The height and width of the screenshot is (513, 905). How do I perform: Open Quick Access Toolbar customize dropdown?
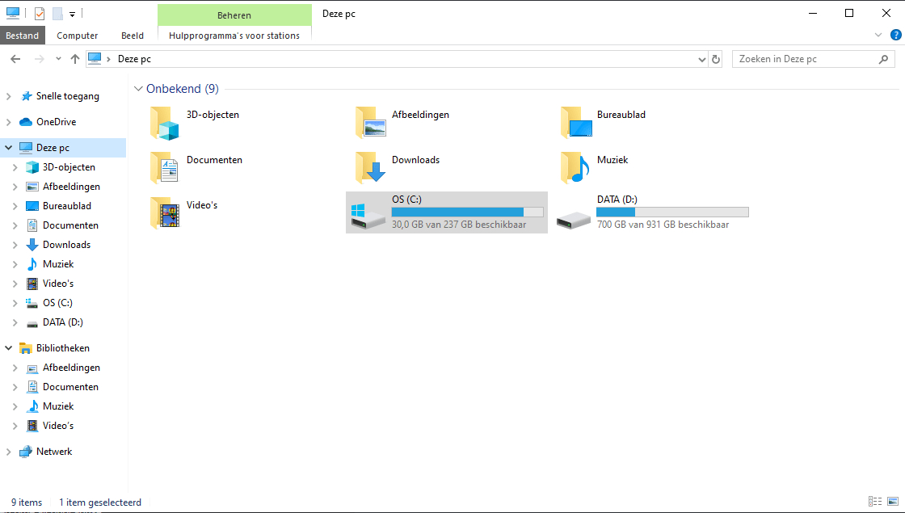coord(72,14)
